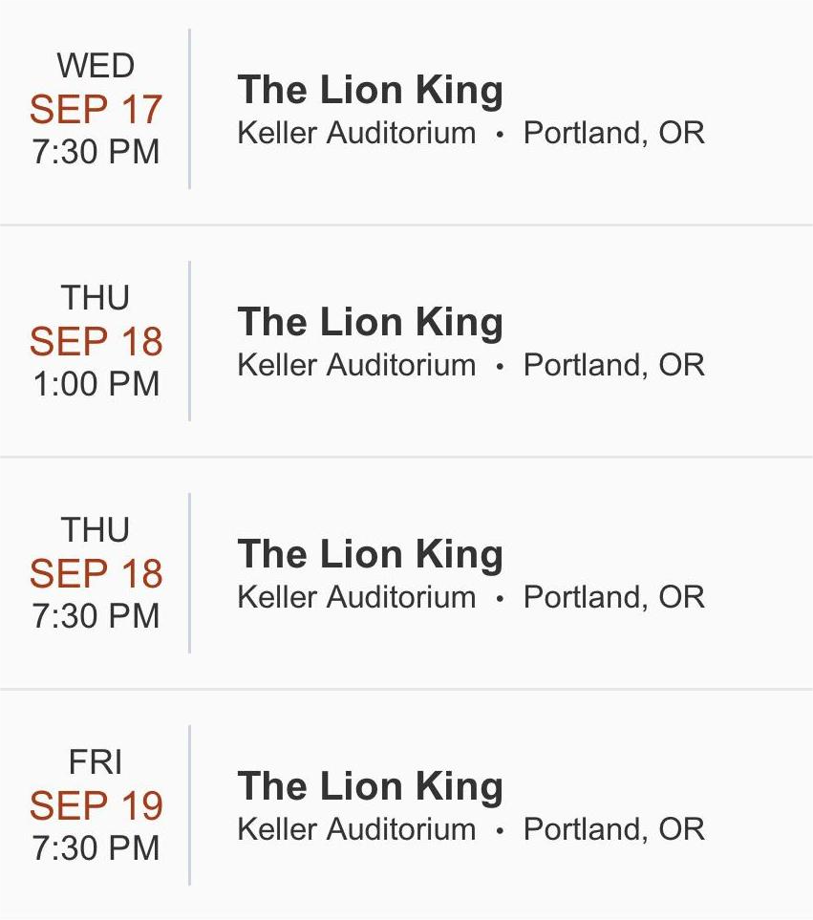Image resolution: width=813 pixels, height=920 pixels.
Task: Click the SEP 17 date label
Action: [96, 110]
